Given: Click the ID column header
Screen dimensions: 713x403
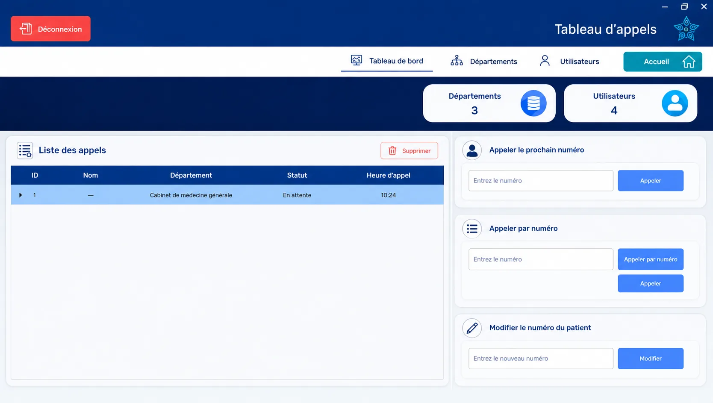Looking at the screenshot, I should (x=35, y=175).
